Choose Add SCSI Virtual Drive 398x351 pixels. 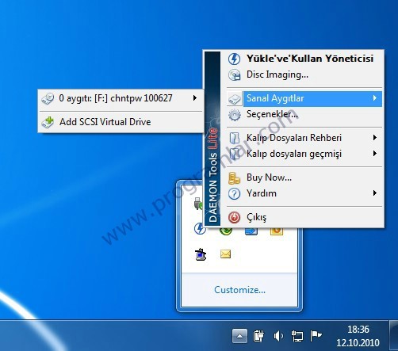pyautogui.click(x=121, y=122)
